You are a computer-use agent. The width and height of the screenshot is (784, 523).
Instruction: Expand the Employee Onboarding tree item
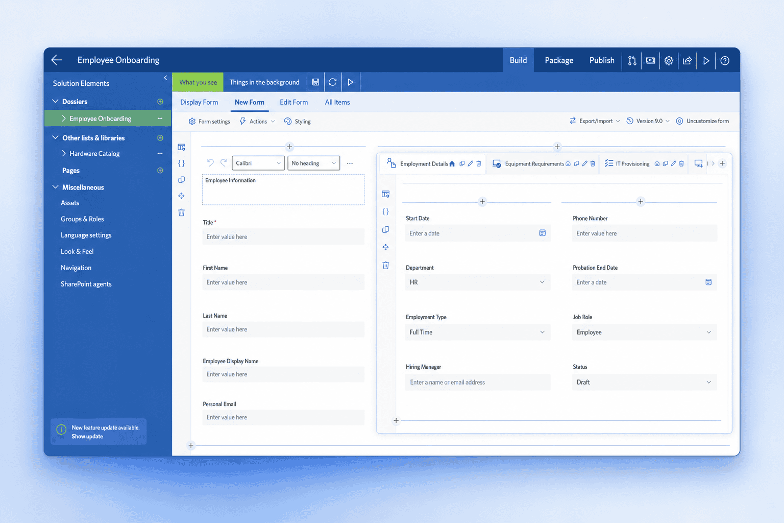(64, 118)
